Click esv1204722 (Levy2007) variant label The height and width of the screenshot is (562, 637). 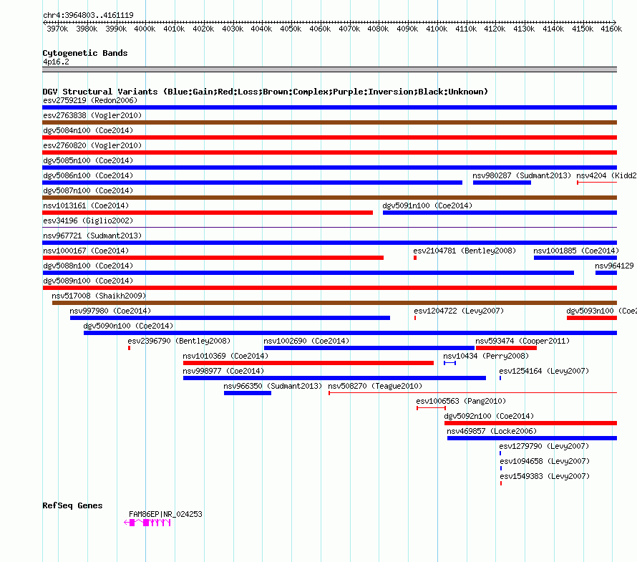point(459,311)
